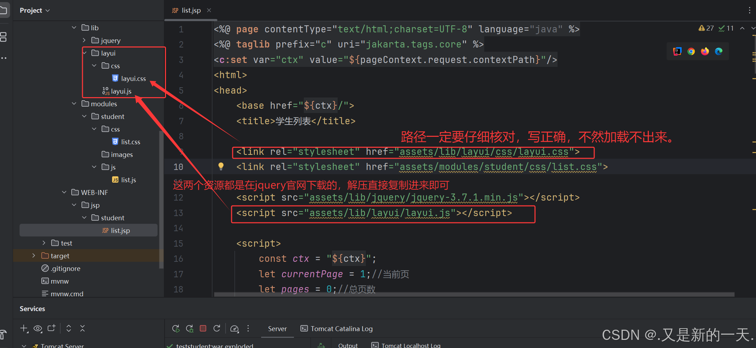Click the layui.css href path
756x348 pixels.
click(x=484, y=152)
